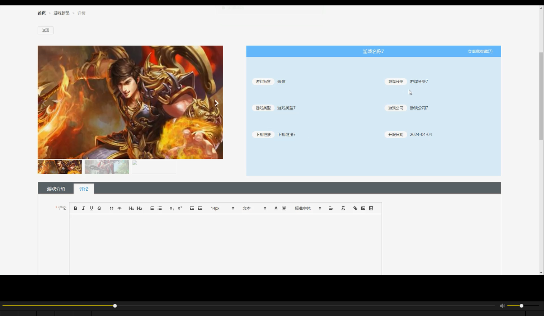The height and width of the screenshot is (316, 544).
Task: Click the 游戏名称7 title text
Action: pos(374,51)
